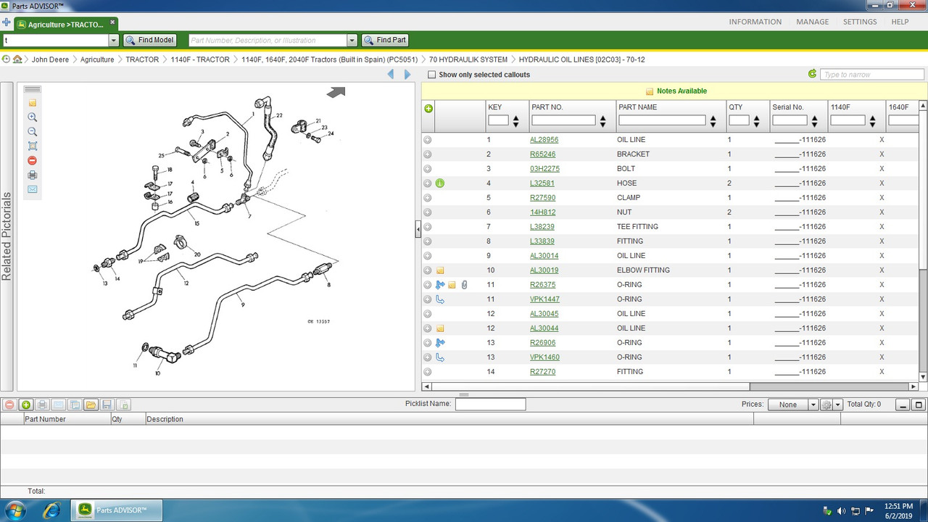The height and width of the screenshot is (522, 928).
Task: Click the Print icon in the pictorial sidebar
Action: pos(32,175)
